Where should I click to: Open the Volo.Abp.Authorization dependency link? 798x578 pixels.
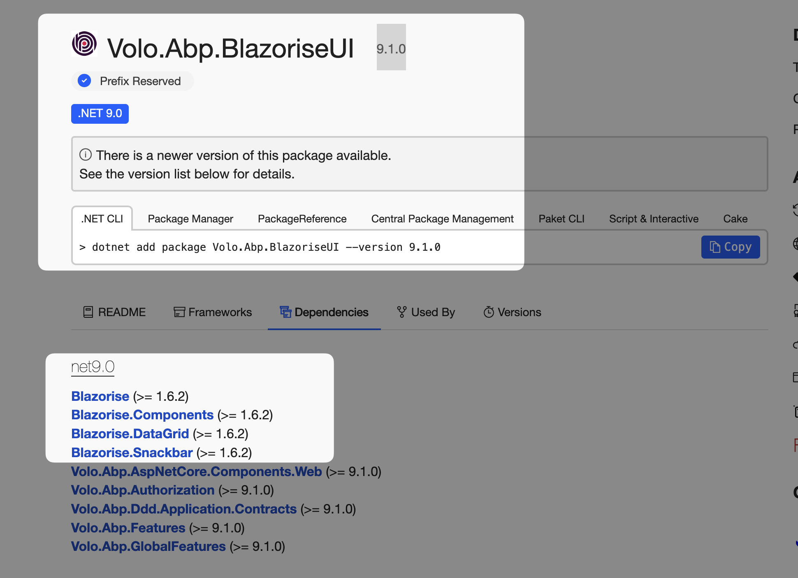tap(143, 490)
